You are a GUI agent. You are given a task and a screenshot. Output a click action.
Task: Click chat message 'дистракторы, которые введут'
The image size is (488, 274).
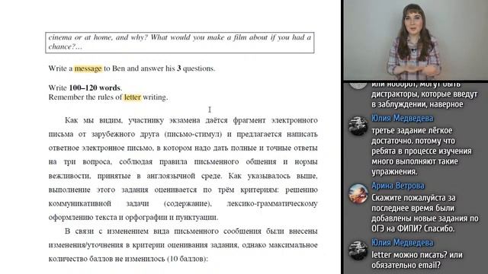[424, 94]
